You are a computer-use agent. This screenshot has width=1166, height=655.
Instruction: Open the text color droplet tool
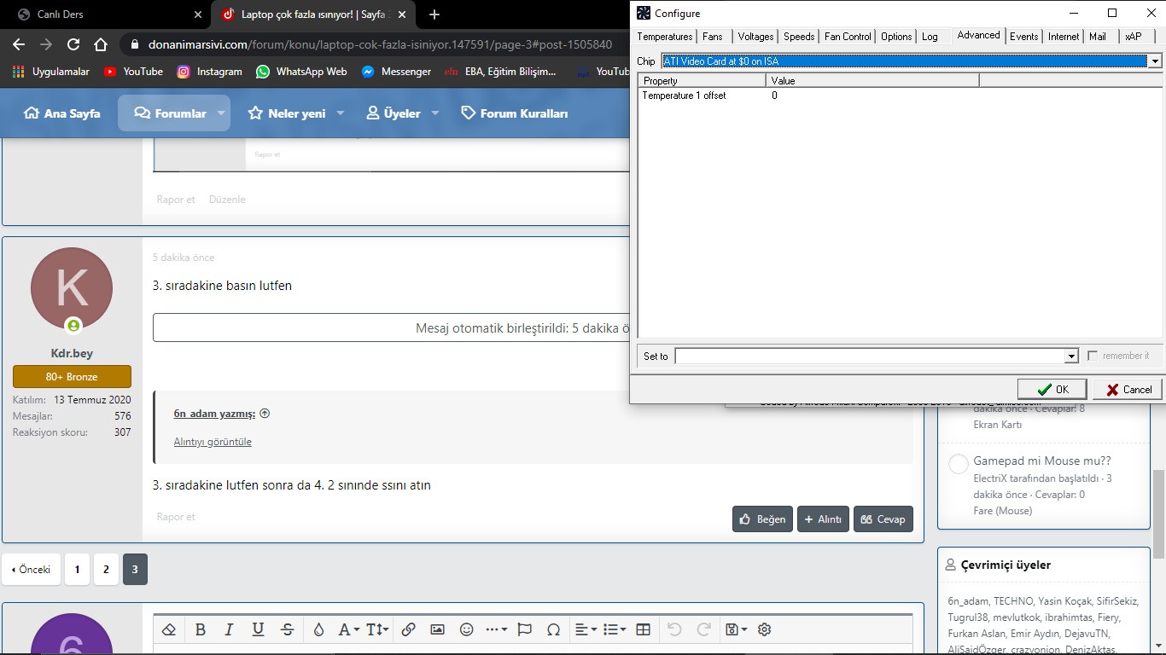pyautogui.click(x=318, y=629)
